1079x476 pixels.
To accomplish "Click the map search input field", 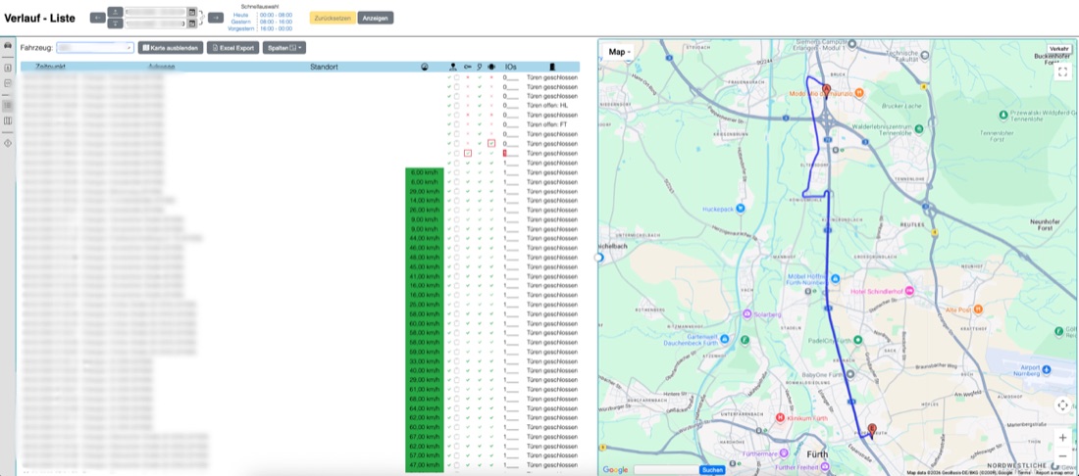I will tap(665, 470).
